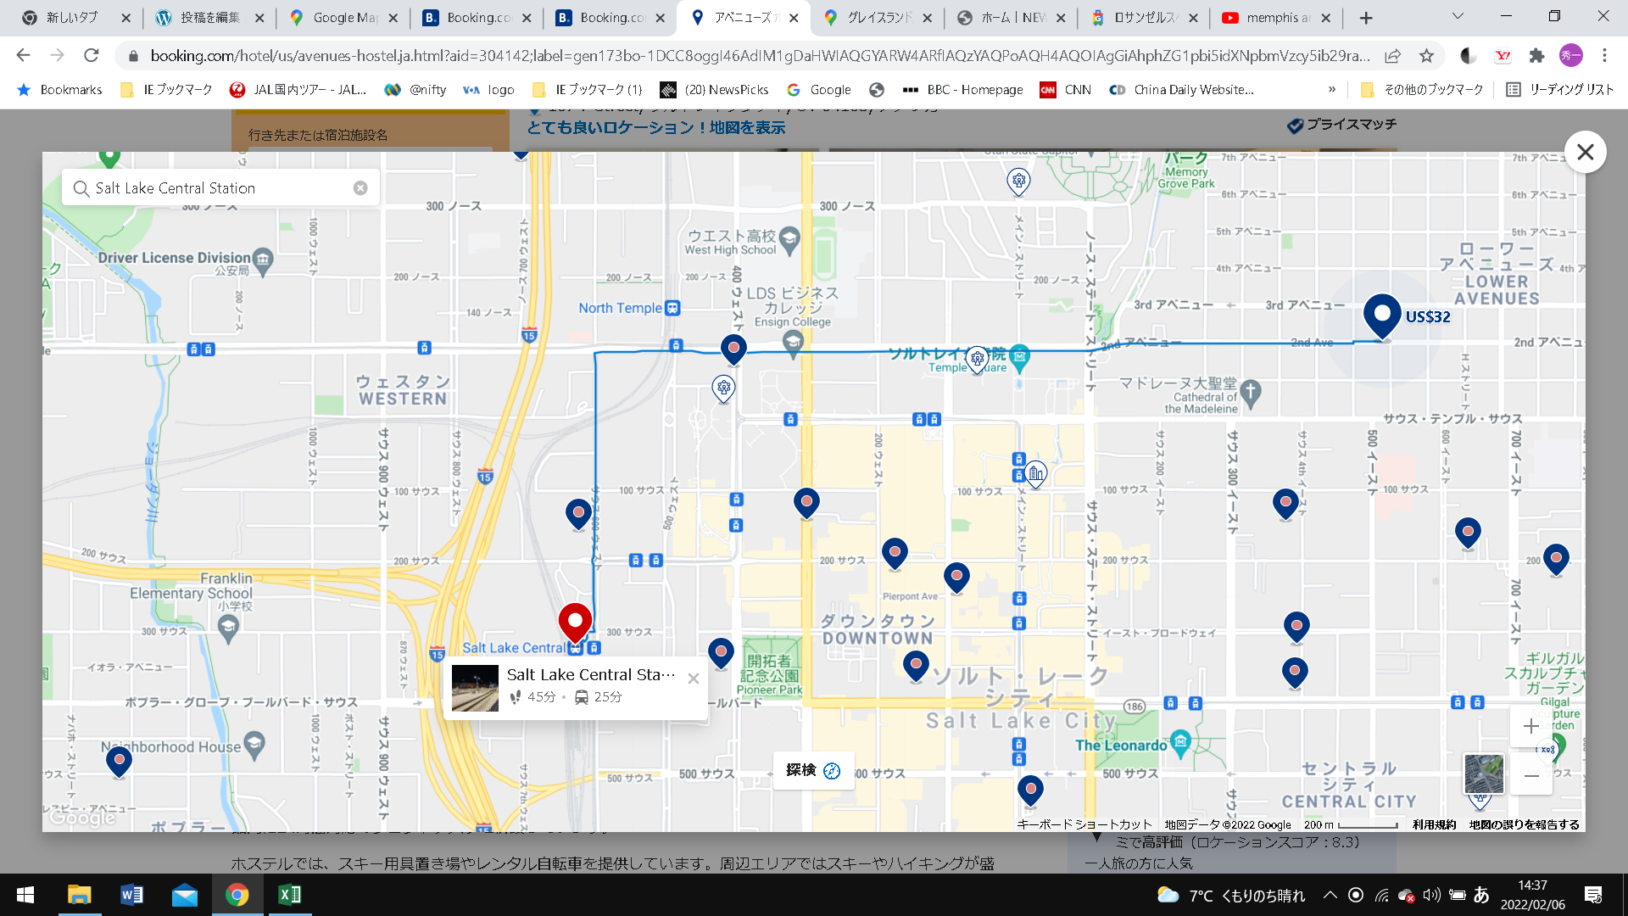The width and height of the screenshot is (1628, 916).
Task: Click the US$32 hostel location marker
Action: point(1382,315)
